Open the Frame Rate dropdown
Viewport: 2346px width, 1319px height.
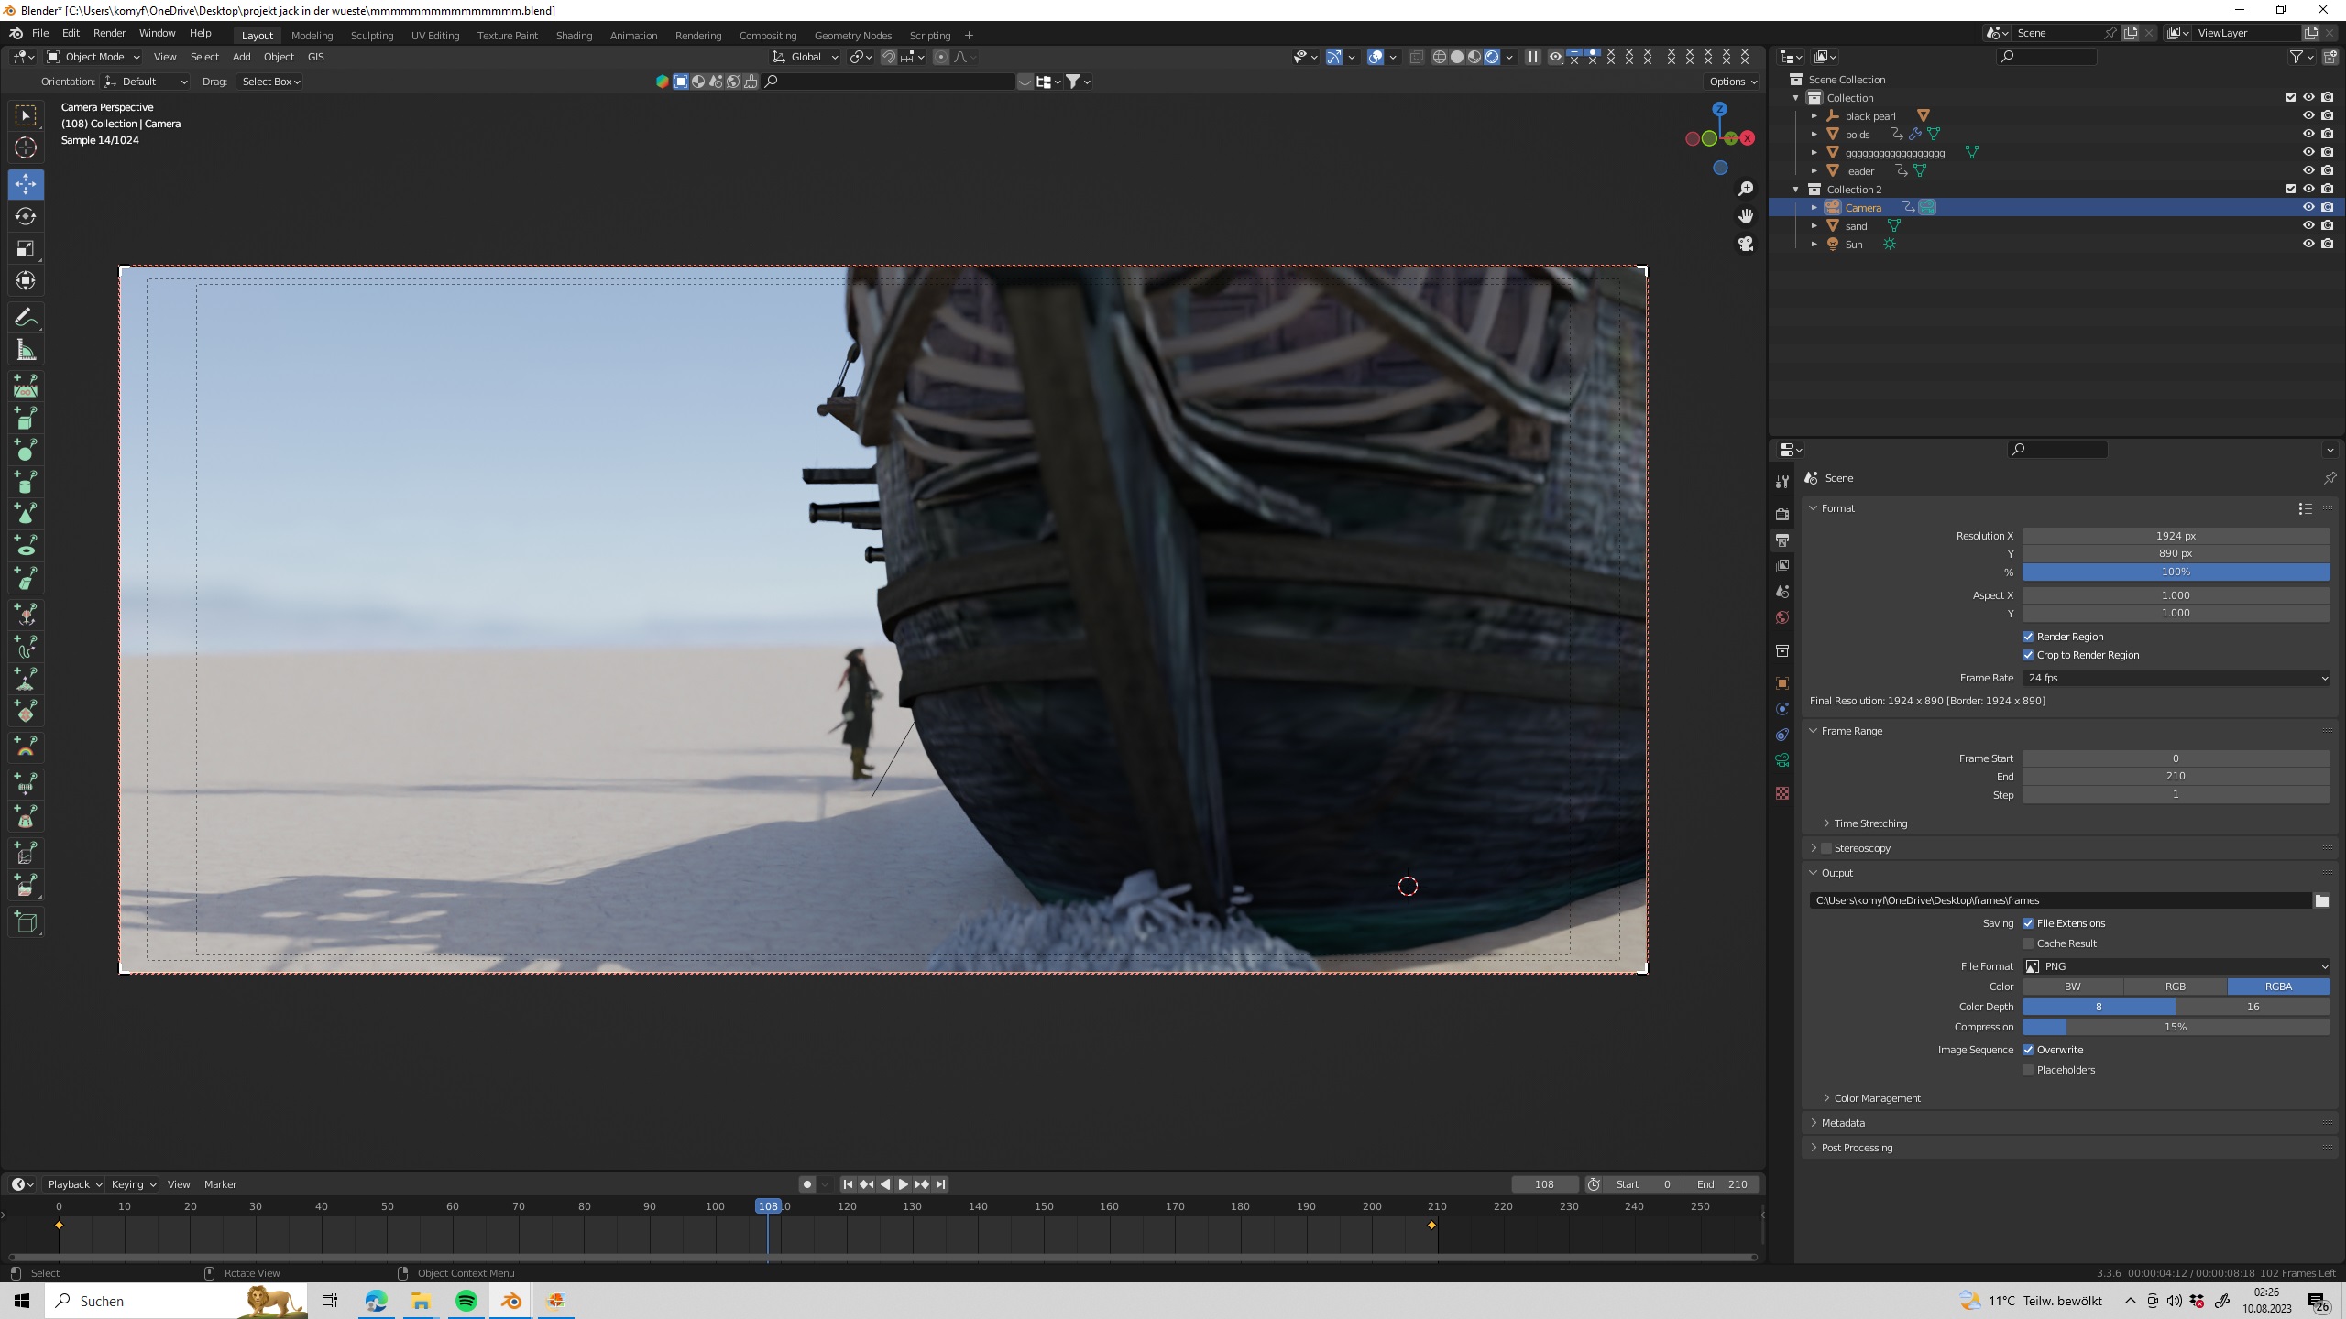tap(2176, 678)
